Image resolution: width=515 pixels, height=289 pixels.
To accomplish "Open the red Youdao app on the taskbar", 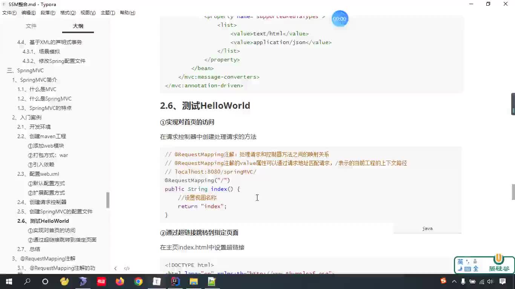I will pyautogui.click(x=101, y=281).
